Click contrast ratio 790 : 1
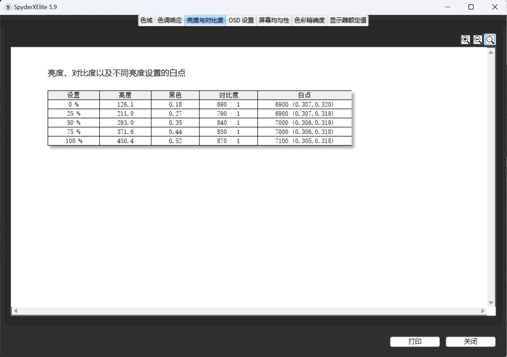Viewport: 507px width, 357px height. coord(228,113)
